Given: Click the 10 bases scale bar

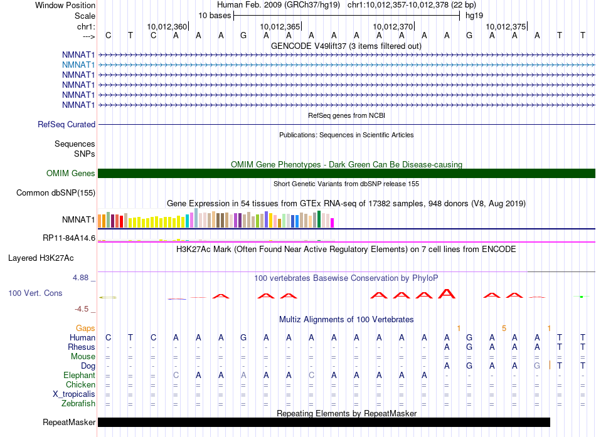Looking at the screenshot, I should coord(346,15).
